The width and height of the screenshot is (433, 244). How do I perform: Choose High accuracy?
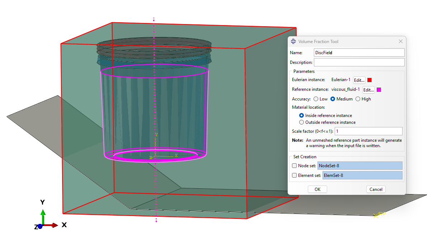pos(358,99)
